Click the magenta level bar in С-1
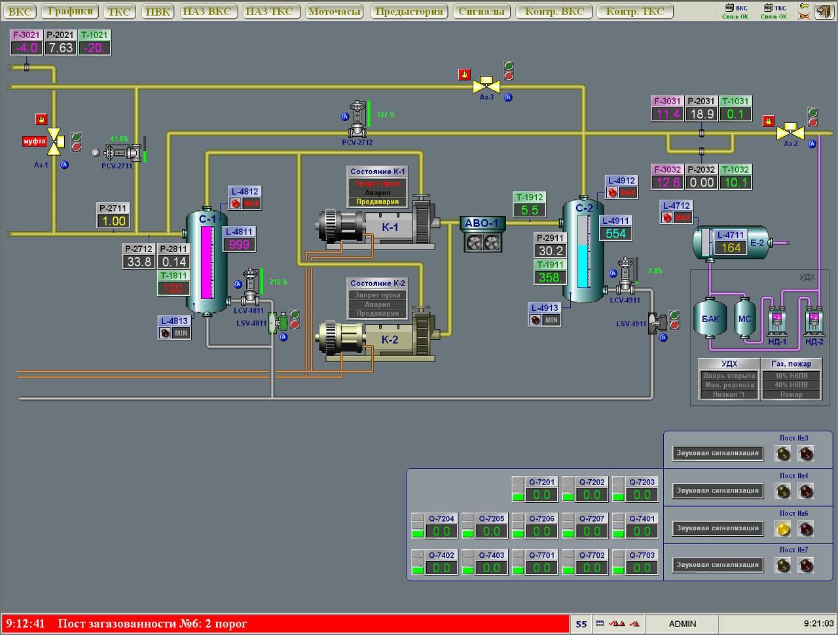 click(x=206, y=262)
